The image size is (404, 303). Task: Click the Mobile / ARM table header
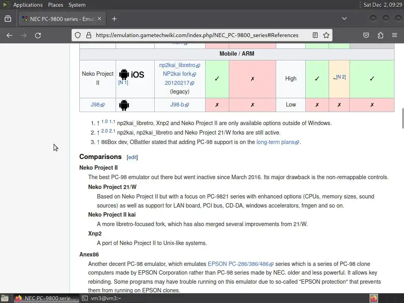237,54
